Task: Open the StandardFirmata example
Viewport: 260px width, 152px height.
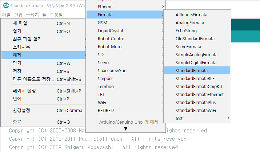Action: 197,70
